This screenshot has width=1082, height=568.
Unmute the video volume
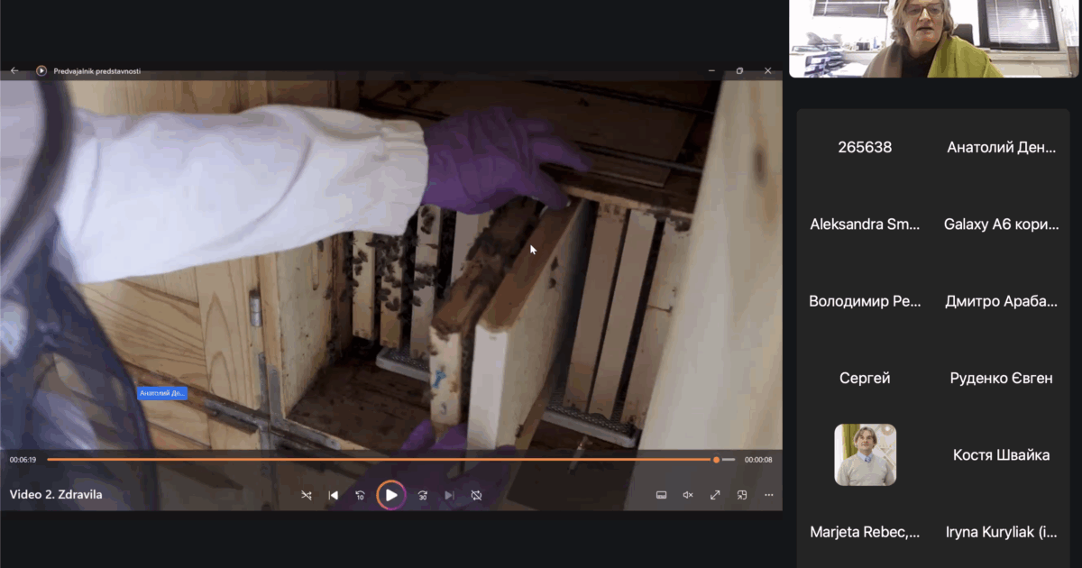[x=688, y=495]
